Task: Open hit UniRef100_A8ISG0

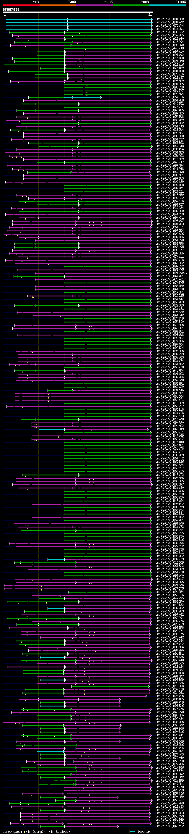Action: pyautogui.click(x=170, y=20)
